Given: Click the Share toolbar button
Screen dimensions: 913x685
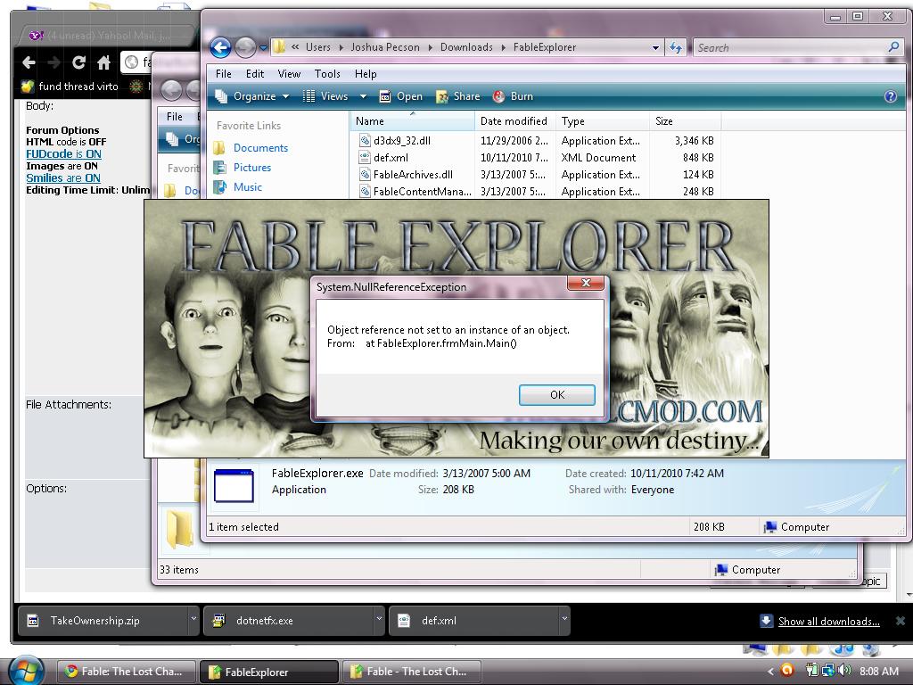Looking at the screenshot, I should coord(457,96).
